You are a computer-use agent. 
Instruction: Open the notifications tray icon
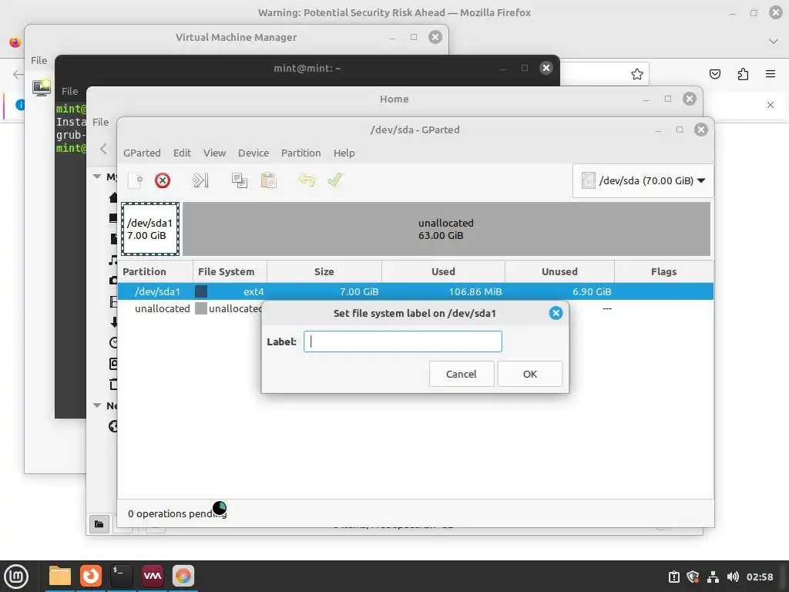coord(673,577)
